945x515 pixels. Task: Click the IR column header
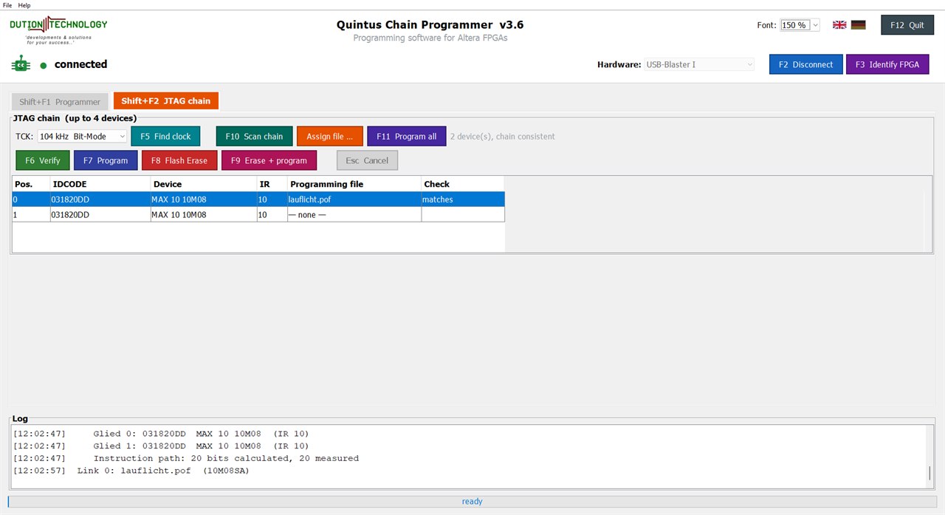[272, 184]
